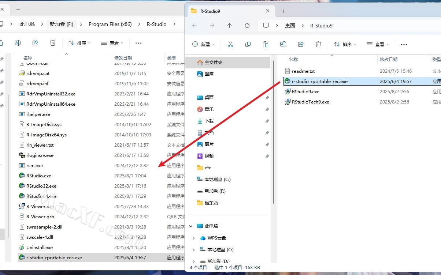Click the Share icon in R-Studio9 toolbar
This screenshot has height=275, width=441.
point(301,44)
